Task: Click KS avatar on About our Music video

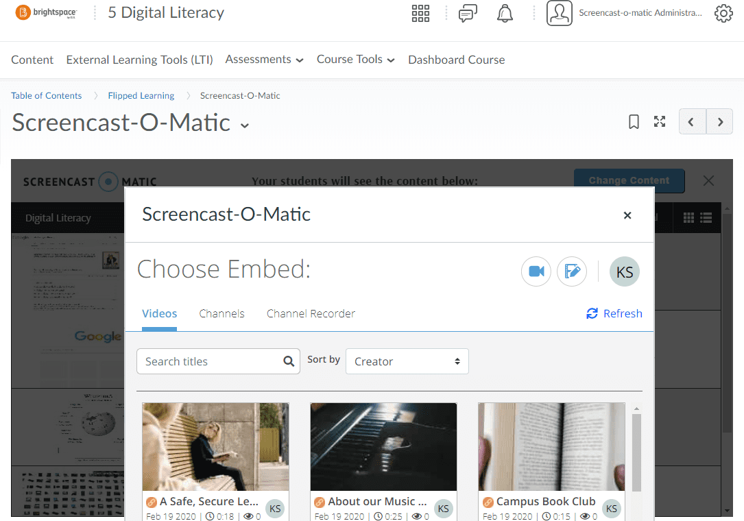Action: pos(444,508)
